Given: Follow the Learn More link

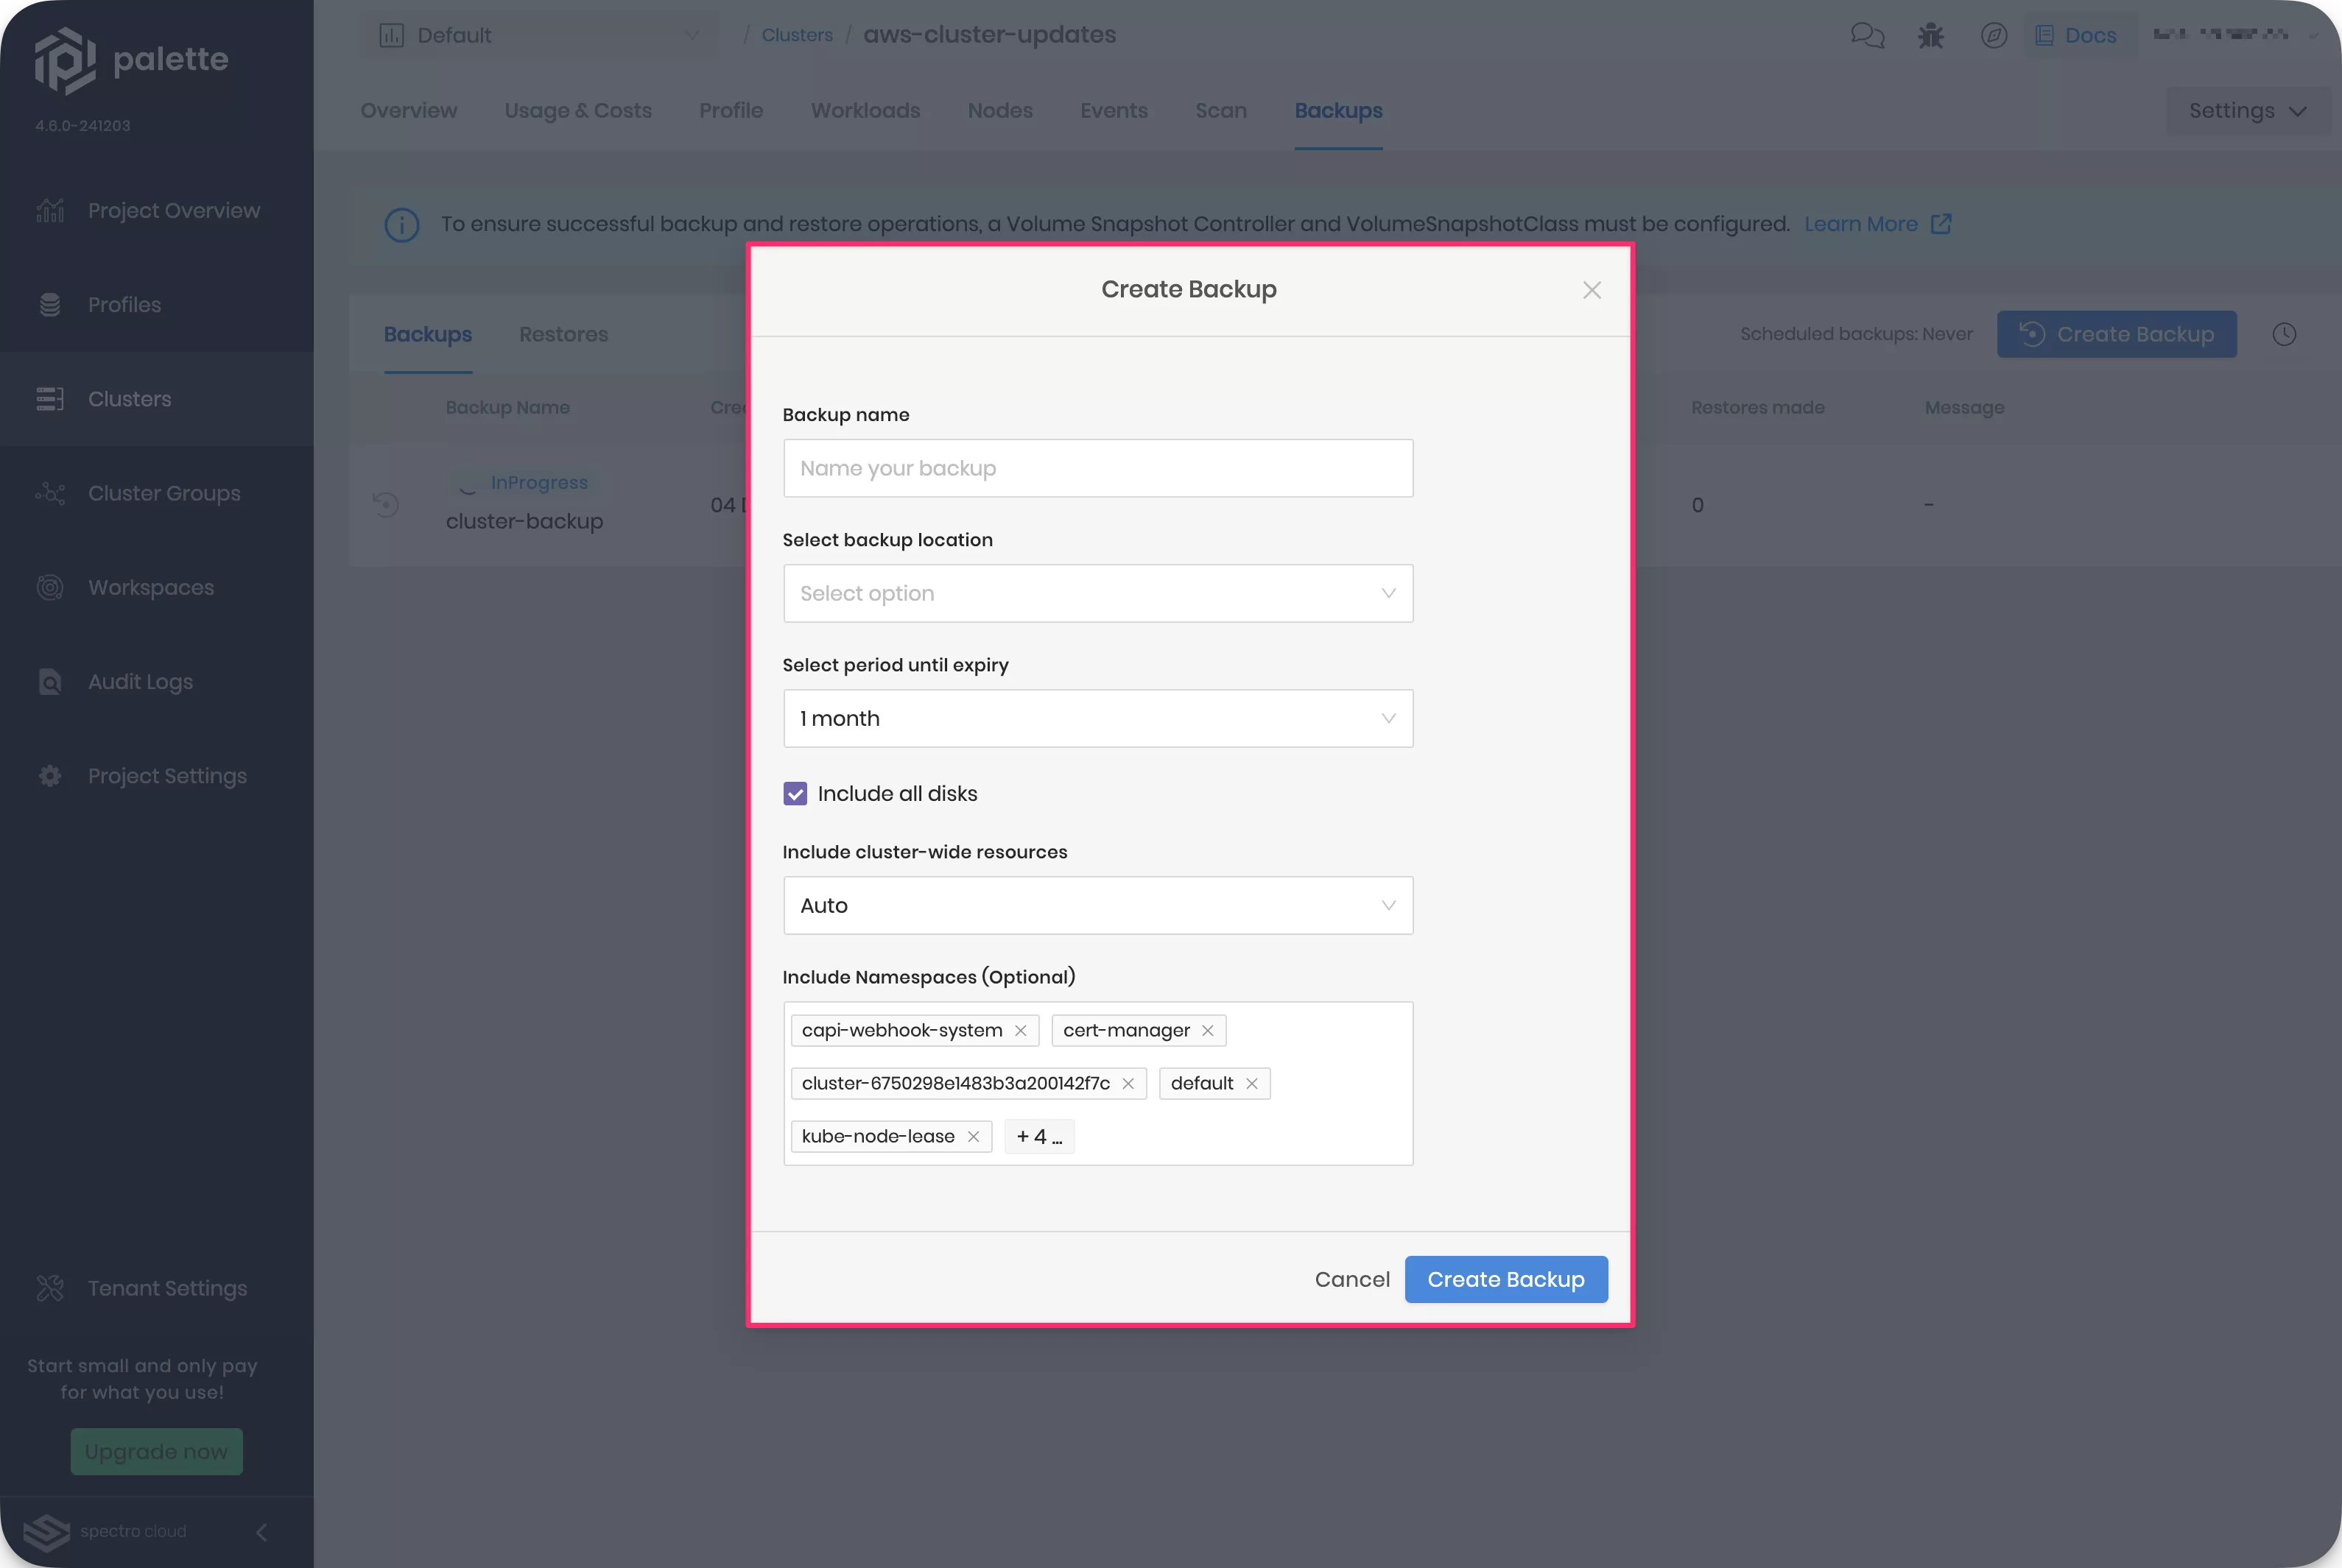Looking at the screenshot, I should click(1863, 224).
